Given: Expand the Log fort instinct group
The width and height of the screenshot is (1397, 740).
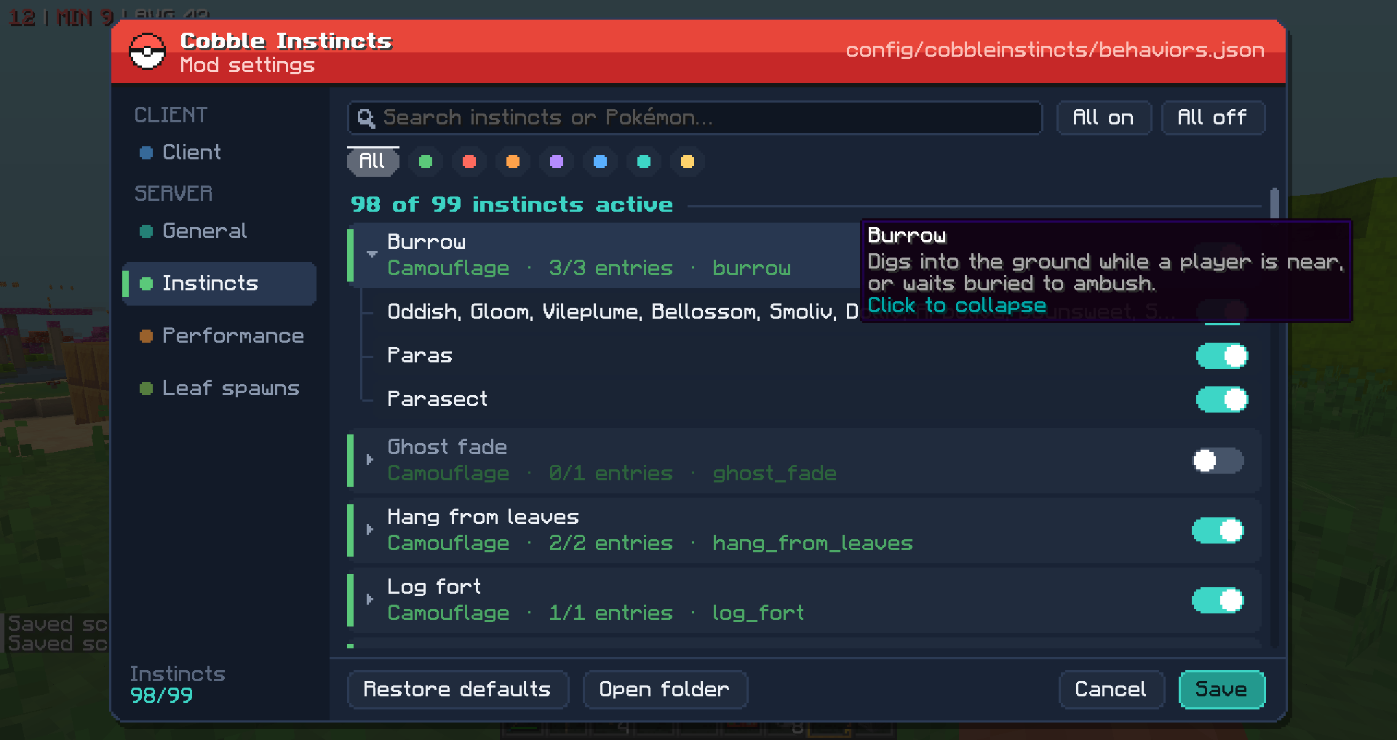Looking at the screenshot, I should tap(370, 600).
